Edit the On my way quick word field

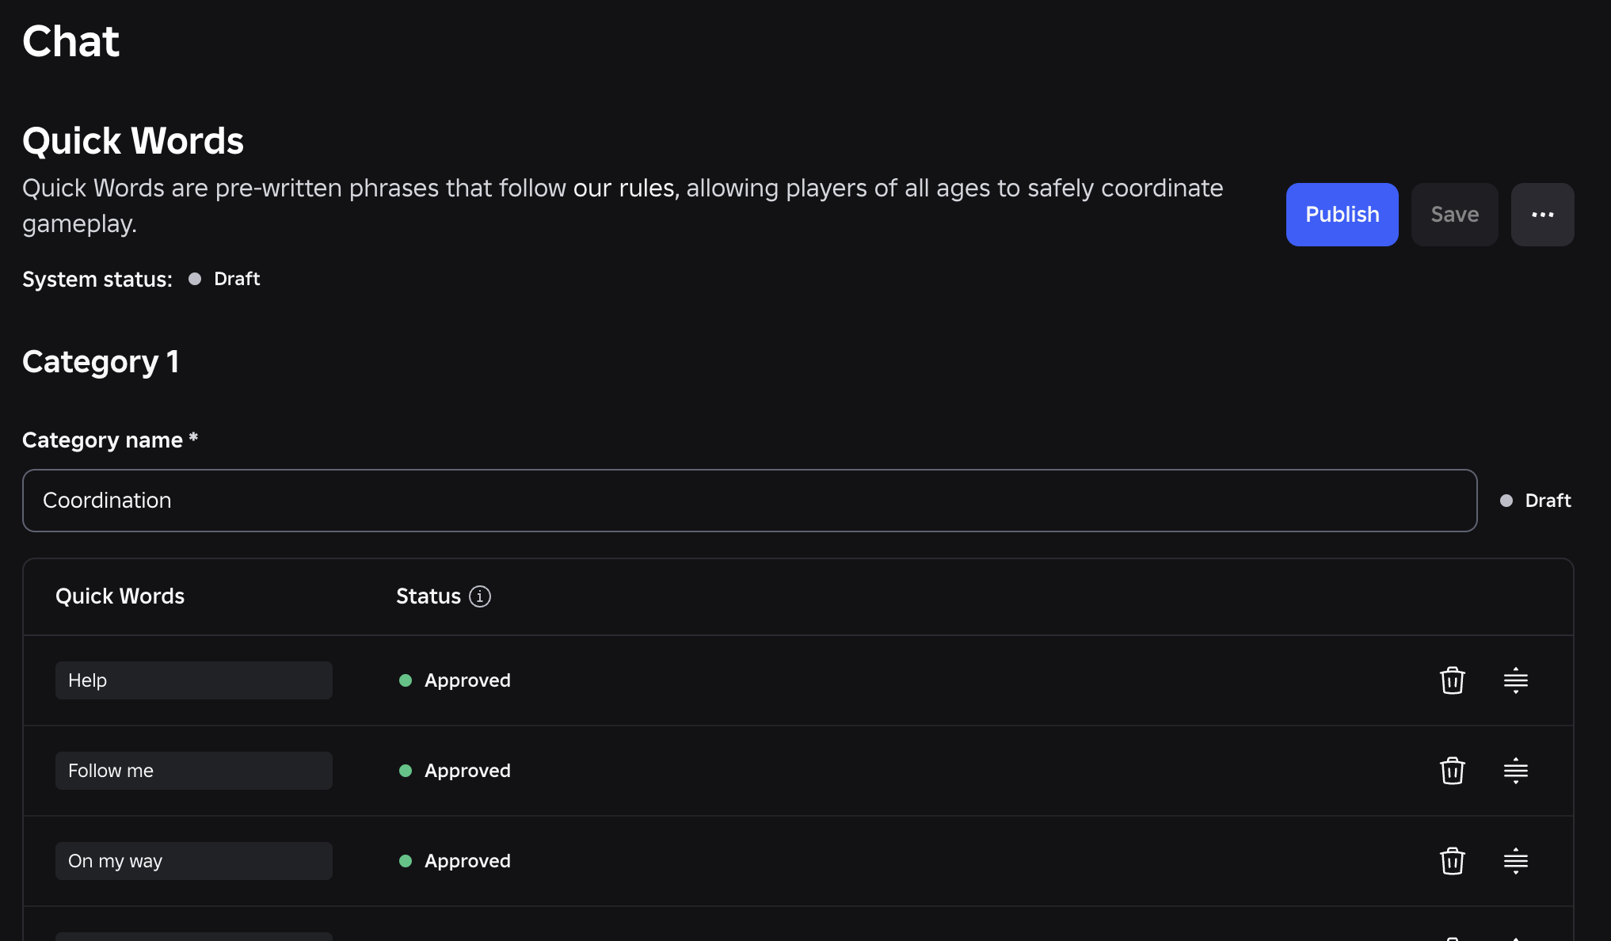click(x=194, y=861)
